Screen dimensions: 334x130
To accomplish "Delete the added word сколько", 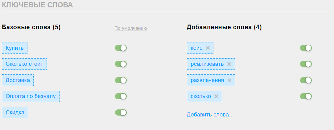I will pos(216,97).
